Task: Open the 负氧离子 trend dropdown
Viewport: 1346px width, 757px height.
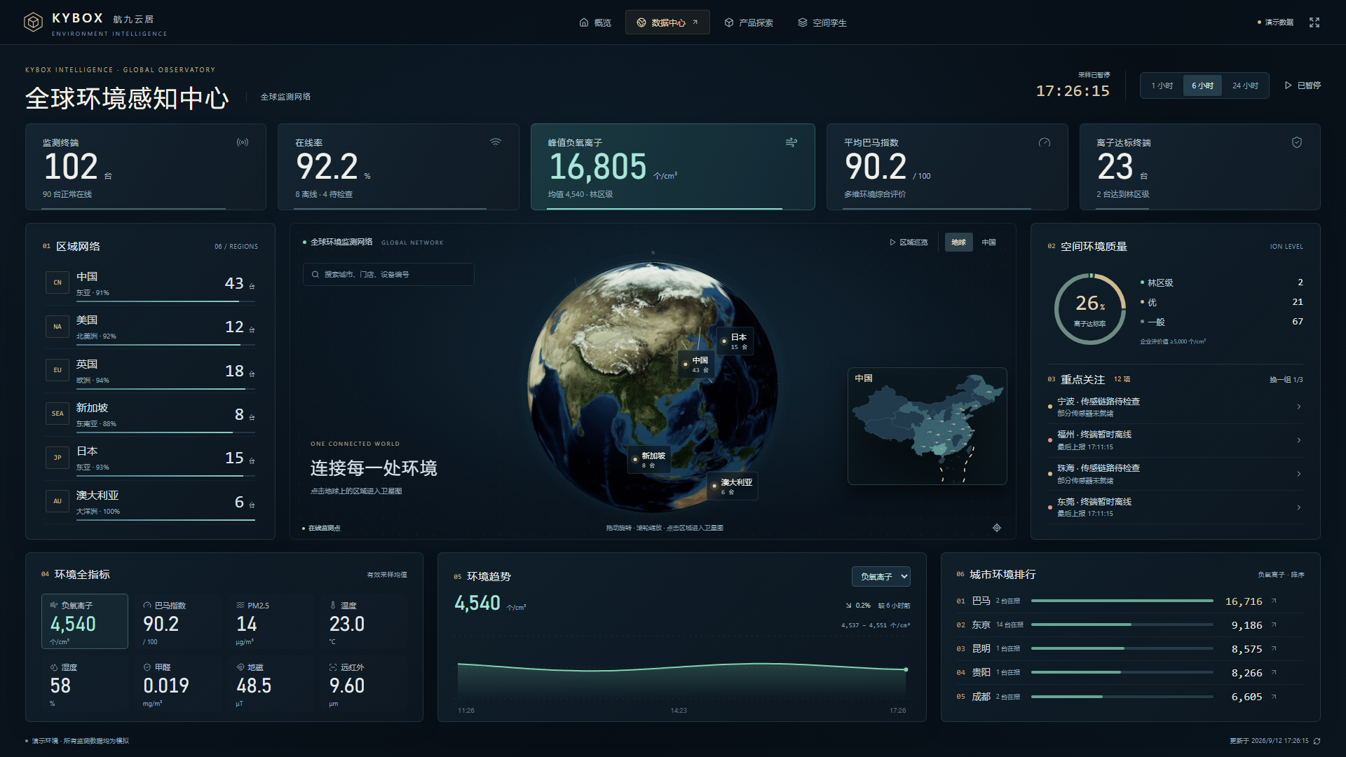Action: (881, 576)
